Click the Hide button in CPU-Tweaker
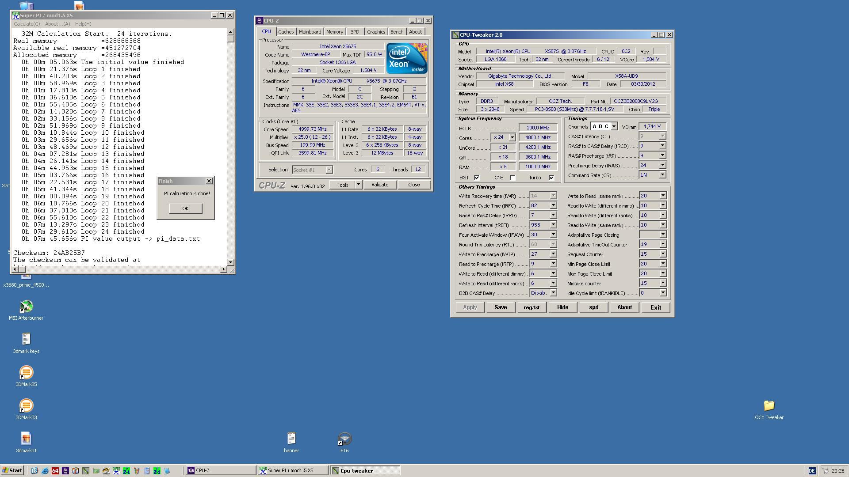Viewport: 849px width, 477px height. coord(562,307)
